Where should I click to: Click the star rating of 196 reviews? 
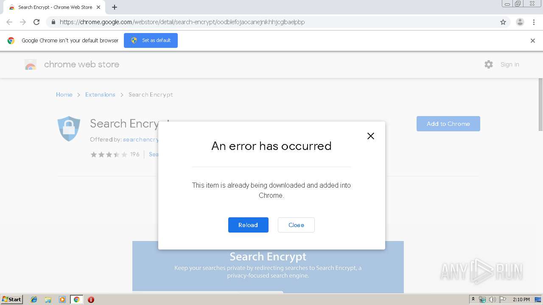[109, 155]
